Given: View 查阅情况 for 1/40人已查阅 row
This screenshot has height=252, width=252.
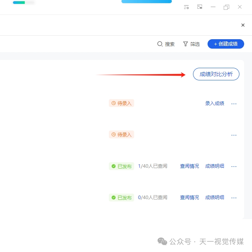Looking at the screenshot, I should [189, 166].
